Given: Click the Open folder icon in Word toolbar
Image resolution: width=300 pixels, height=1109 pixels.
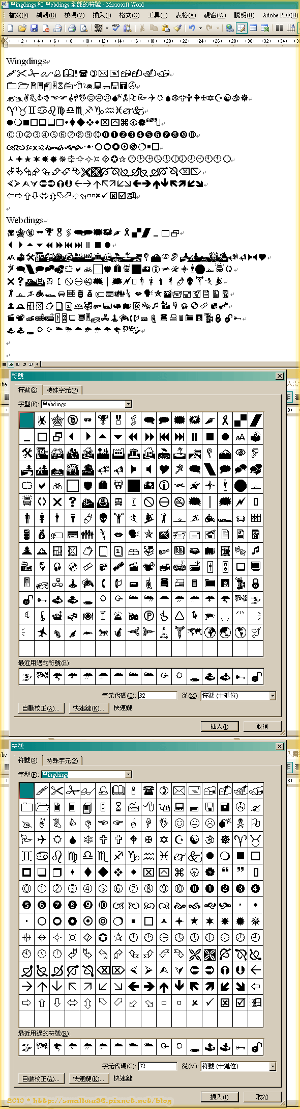Looking at the screenshot, I should pyautogui.click(x=22, y=28).
